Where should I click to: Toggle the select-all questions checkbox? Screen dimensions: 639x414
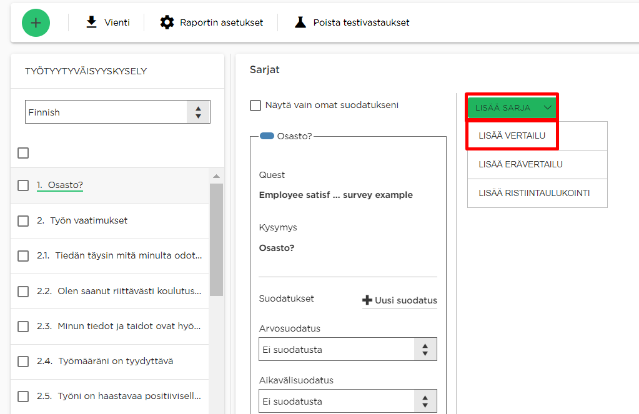click(x=23, y=153)
